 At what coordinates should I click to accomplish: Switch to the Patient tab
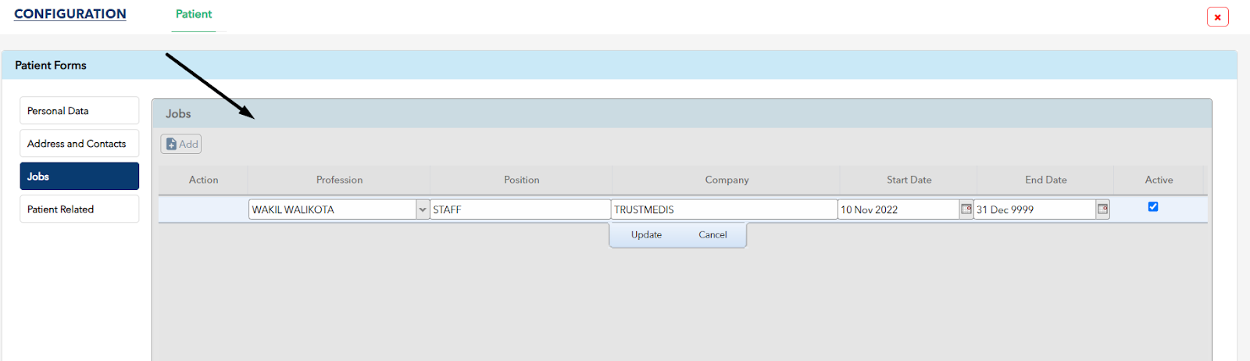coord(194,14)
